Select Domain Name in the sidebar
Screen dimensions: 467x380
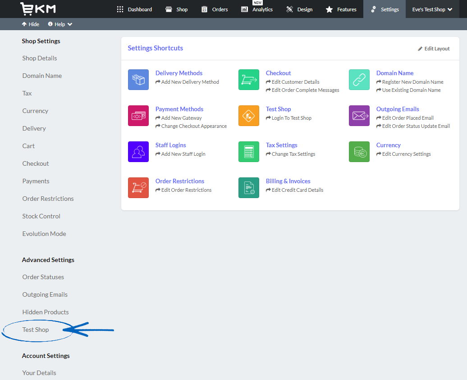tap(42, 76)
